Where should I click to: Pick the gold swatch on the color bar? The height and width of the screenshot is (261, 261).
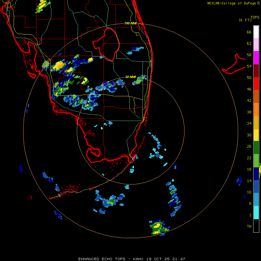click(256, 123)
